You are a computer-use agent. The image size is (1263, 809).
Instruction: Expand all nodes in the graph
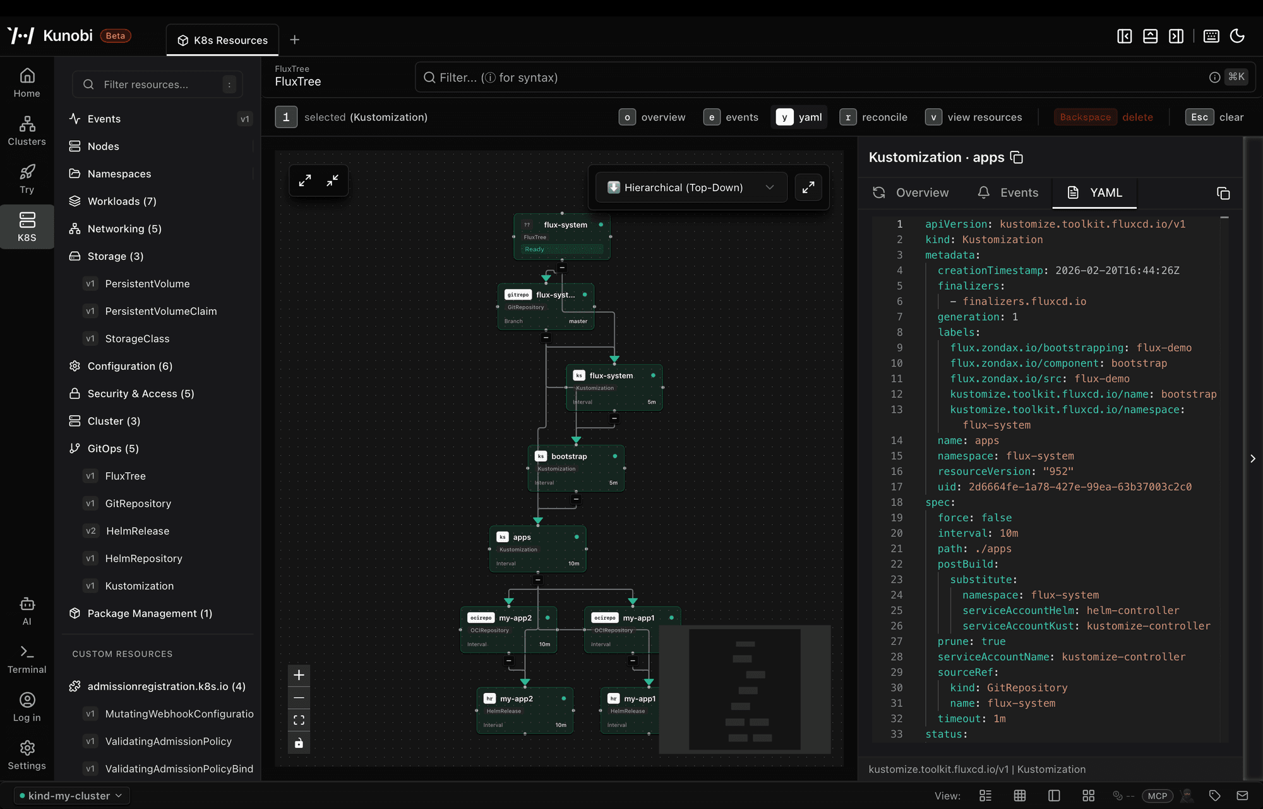coord(305,180)
